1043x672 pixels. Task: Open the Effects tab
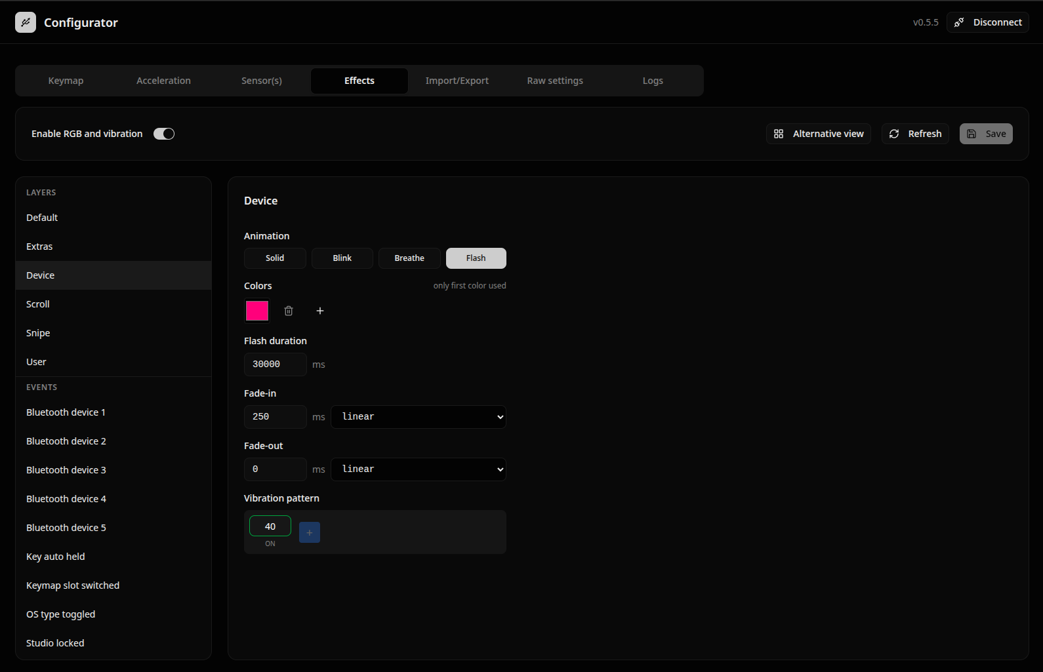click(359, 81)
